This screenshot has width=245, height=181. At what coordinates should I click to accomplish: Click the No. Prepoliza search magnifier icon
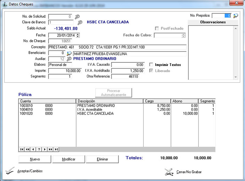[x=236, y=16]
